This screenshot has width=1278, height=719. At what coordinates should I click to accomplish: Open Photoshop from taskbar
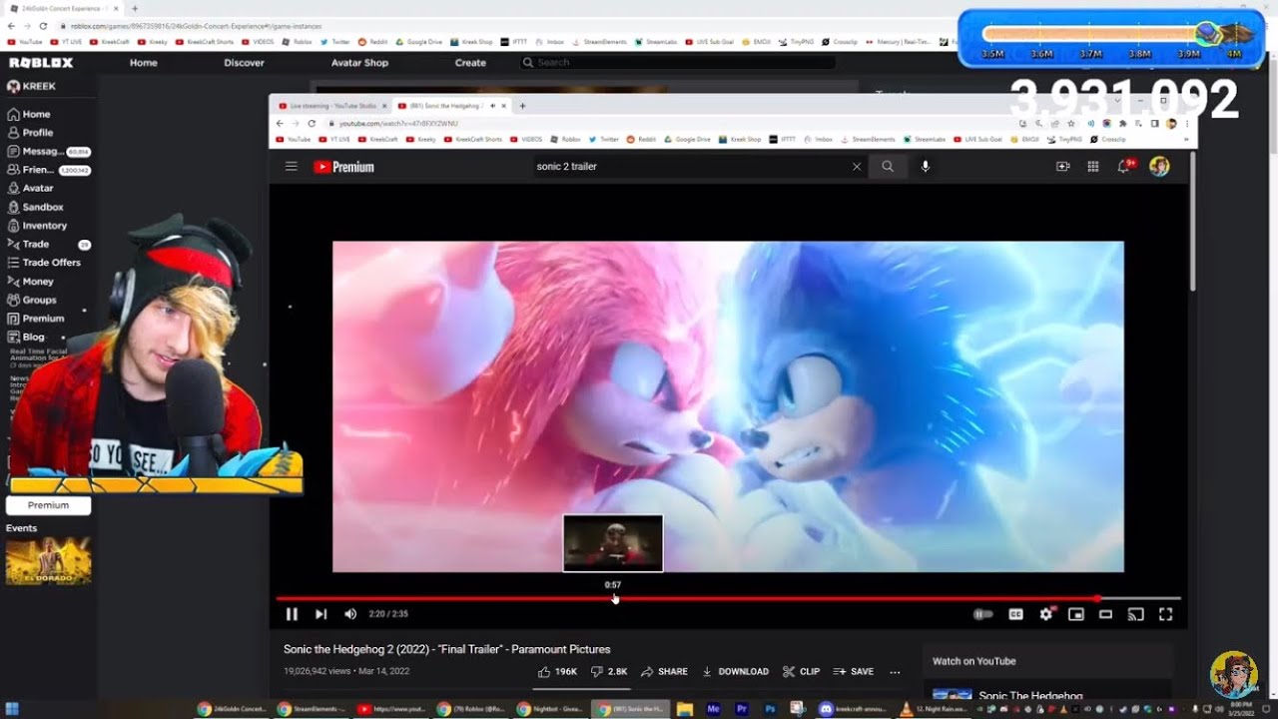770,709
